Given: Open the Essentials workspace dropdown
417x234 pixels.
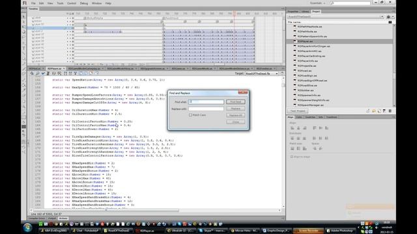Looking at the screenshot, I should tap(317, 3).
